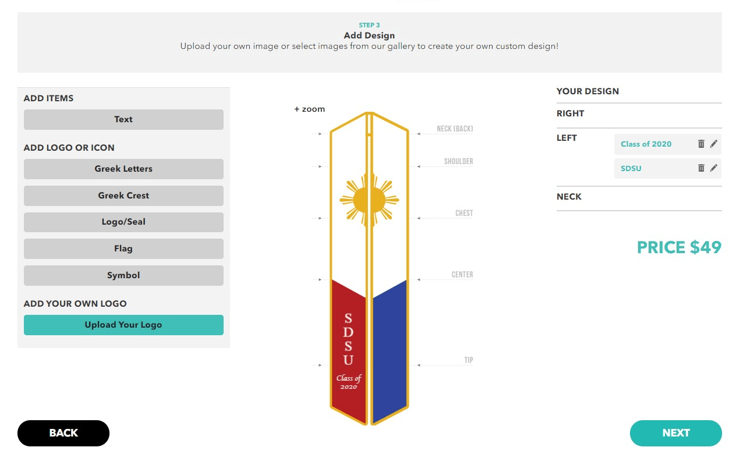Add a Symbol to the design
The image size is (736, 465).
pyautogui.click(x=123, y=275)
